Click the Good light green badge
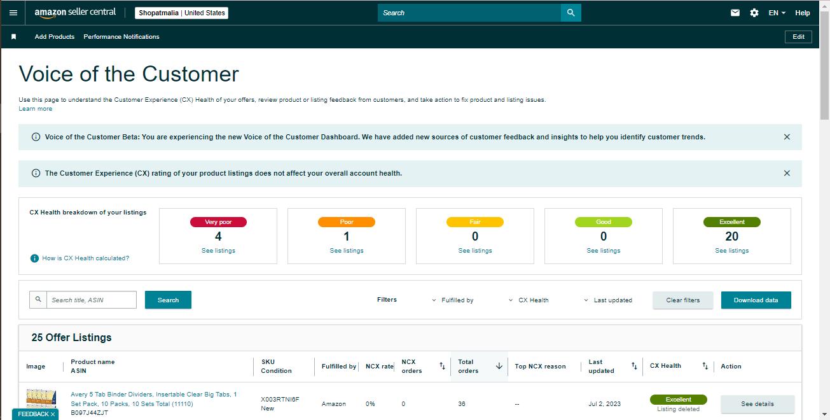Screen dimensions: 830x420 pyautogui.click(x=604, y=222)
